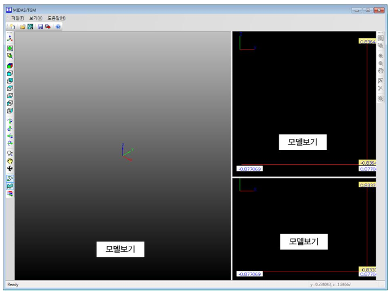
Task: Select the shaded colored cube display icon
Action: [x=10, y=66]
